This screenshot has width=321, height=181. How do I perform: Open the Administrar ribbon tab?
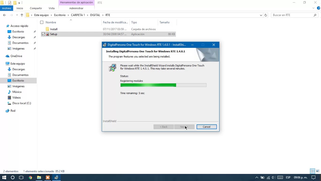click(76, 8)
